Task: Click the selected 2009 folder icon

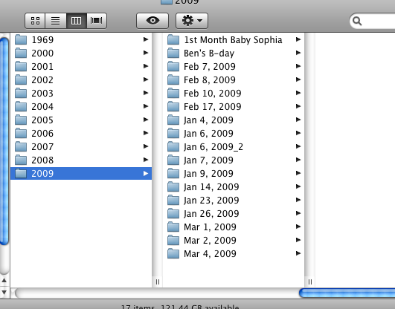Action: pyautogui.click(x=21, y=173)
